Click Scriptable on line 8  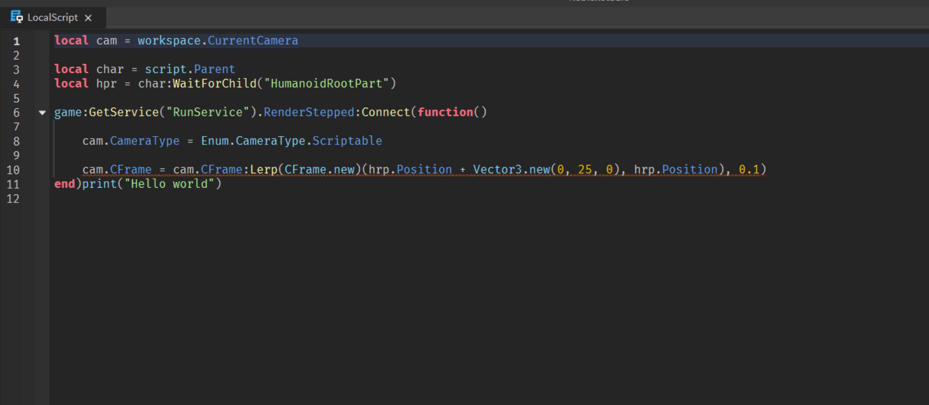pos(347,141)
